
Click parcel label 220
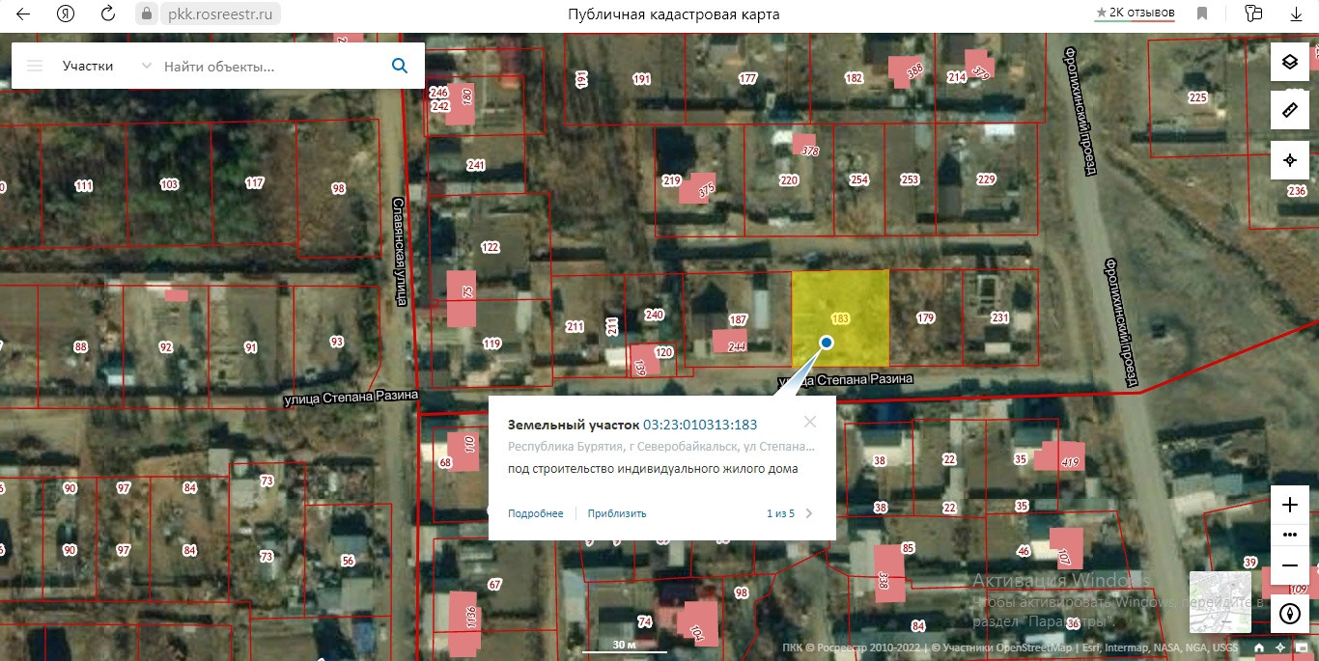pos(789,179)
